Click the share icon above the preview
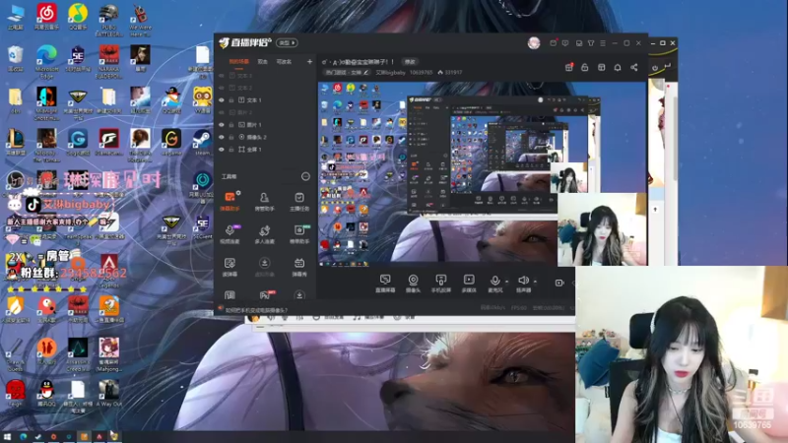The width and height of the screenshot is (788, 443). tap(633, 67)
